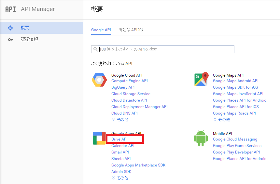Open the Sheets API link
This screenshot has width=280, height=184.
coord(121,159)
